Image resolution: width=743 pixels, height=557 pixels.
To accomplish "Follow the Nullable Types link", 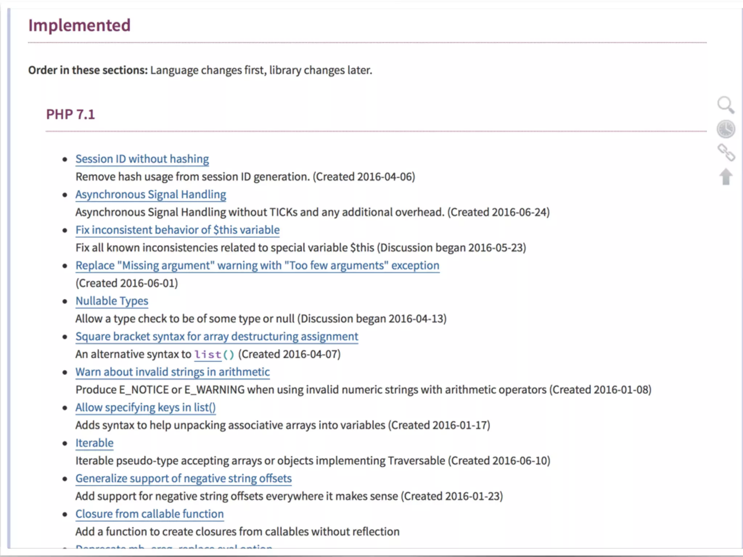I will pos(112,301).
